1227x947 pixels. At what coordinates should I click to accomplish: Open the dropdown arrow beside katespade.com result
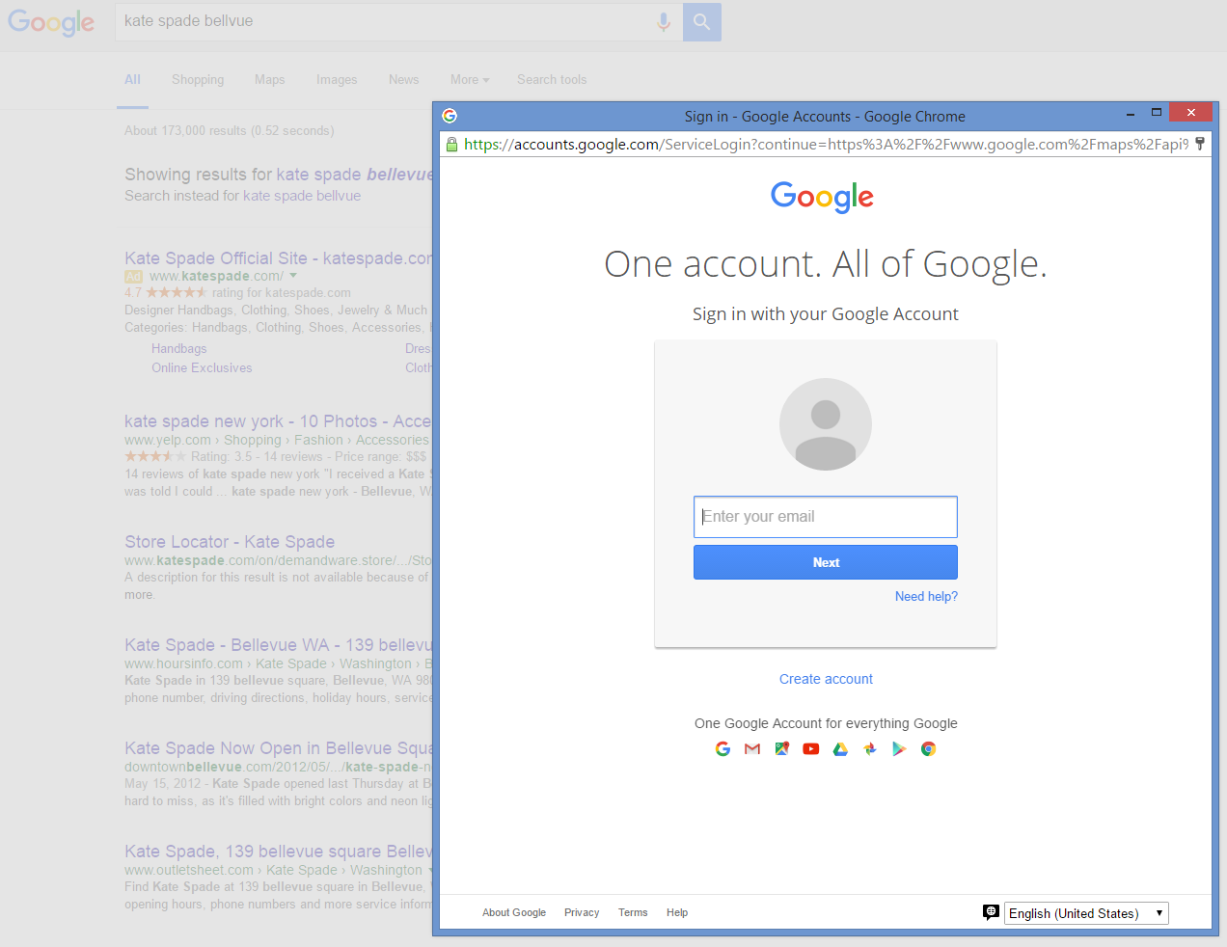click(293, 275)
